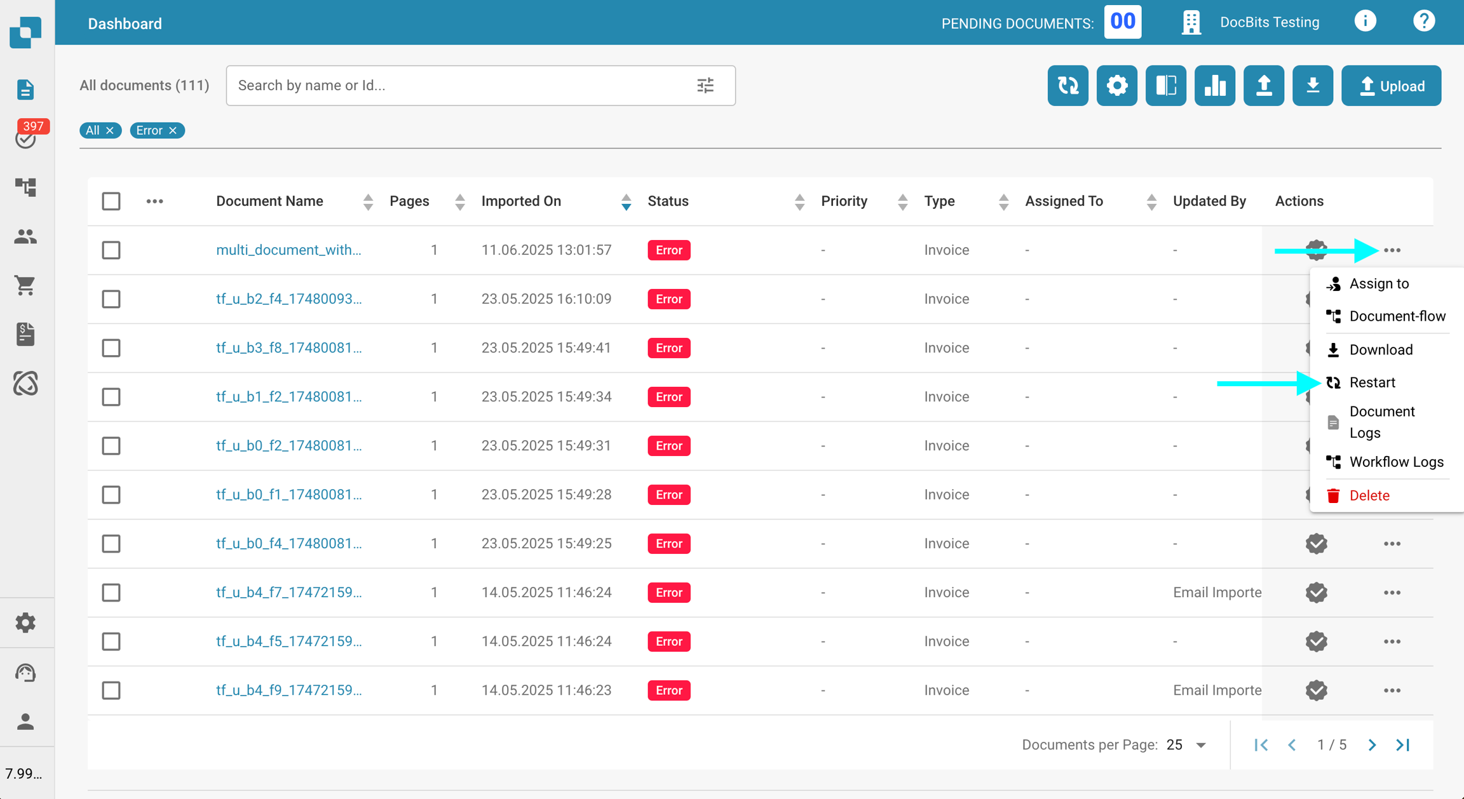Open the shopping cart sidebar icon
The height and width of the screenshot is (799, 1464).
coord(25,285)
